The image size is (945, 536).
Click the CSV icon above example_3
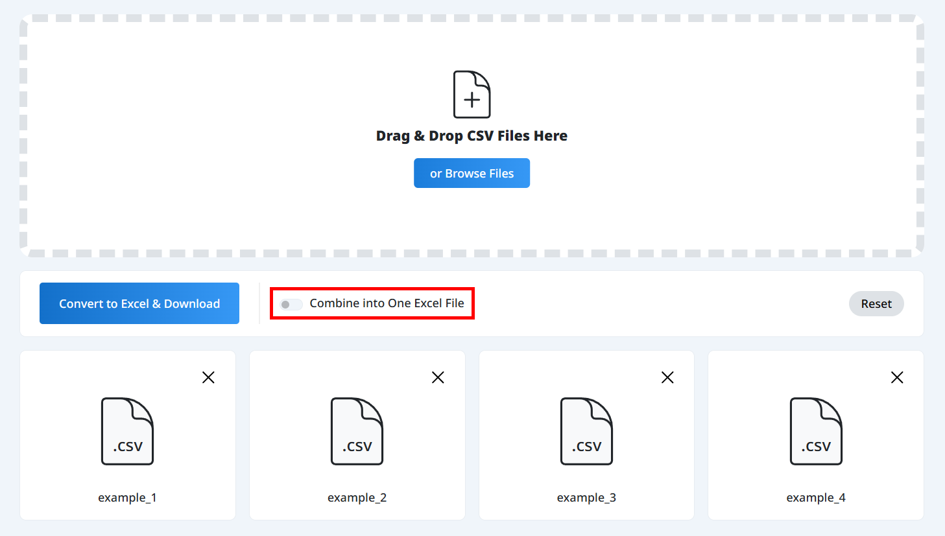pyautogui.click(x=586, y=431)
